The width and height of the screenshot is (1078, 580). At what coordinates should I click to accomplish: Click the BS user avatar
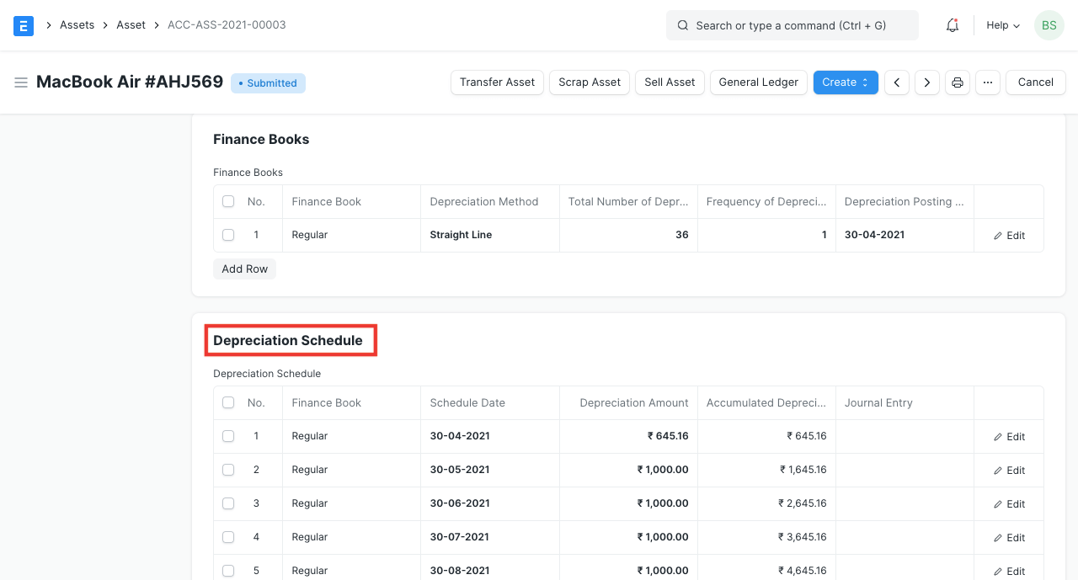1049,25
